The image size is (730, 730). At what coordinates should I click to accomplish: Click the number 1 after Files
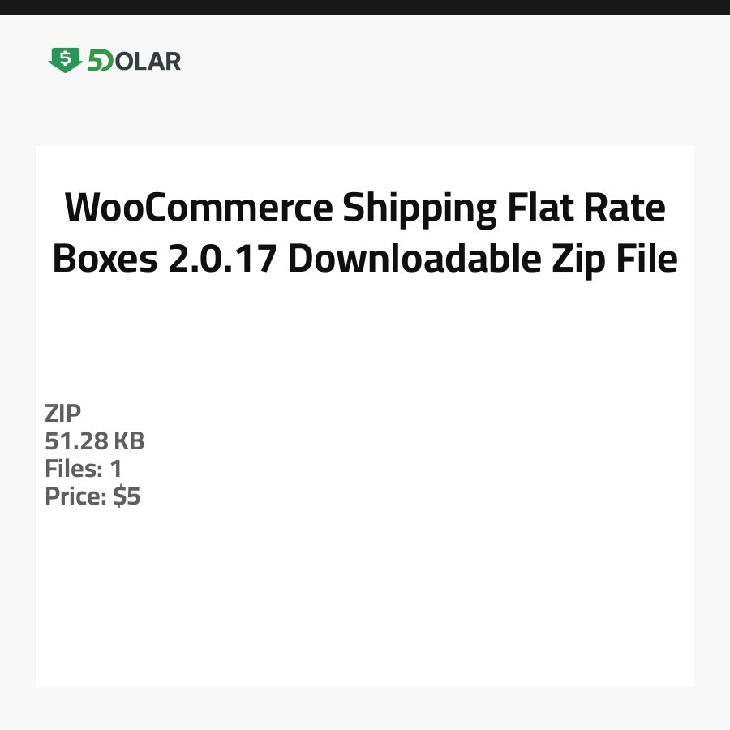point(115,469)
